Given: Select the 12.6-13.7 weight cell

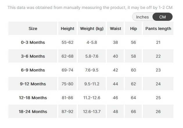Looking at the screenshot, I should coord(92,112).
